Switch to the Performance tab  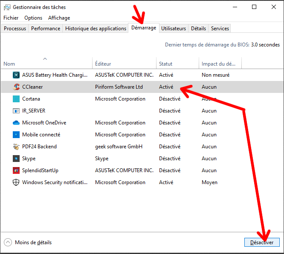tap(46, 29)
